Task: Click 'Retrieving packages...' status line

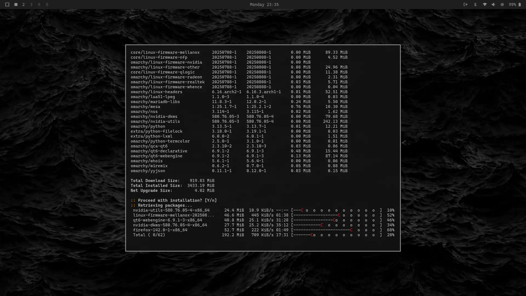Action: [165, 205]
